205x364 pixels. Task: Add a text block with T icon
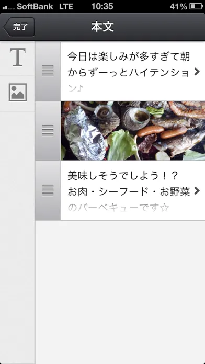click(x=17, y=59)
